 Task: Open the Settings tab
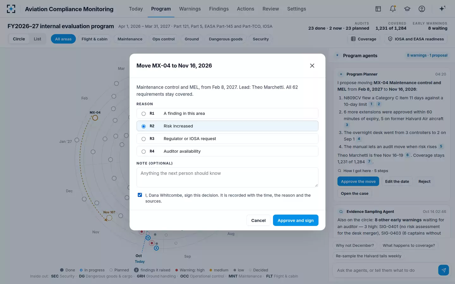(x=297, y=9)
